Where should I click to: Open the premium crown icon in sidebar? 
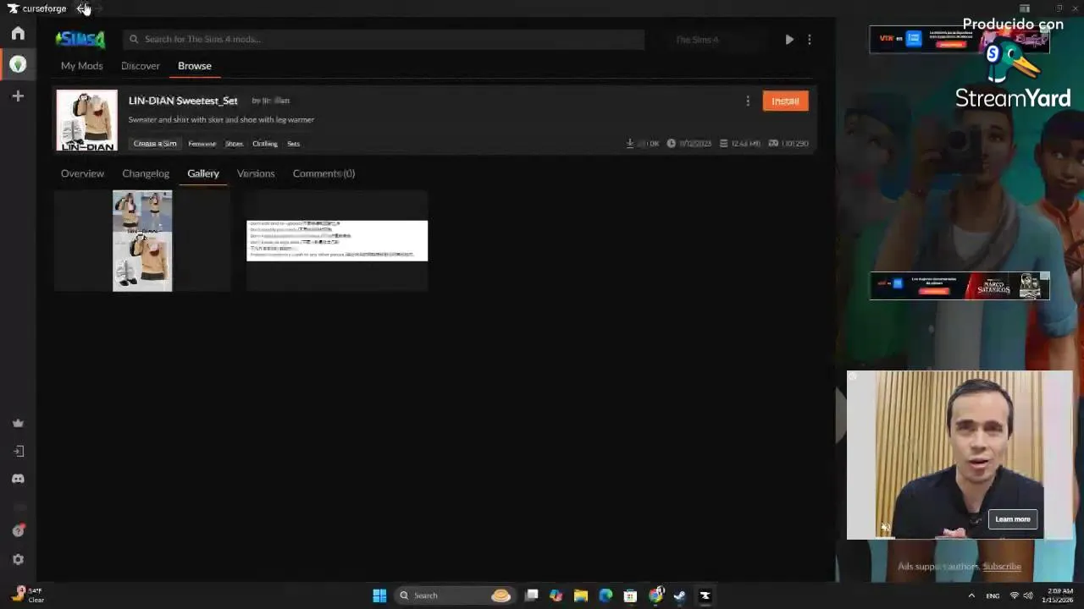[18, 423]
